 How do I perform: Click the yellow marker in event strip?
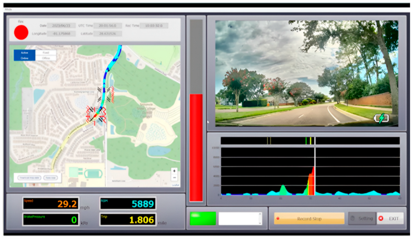(x=310, y=141)
